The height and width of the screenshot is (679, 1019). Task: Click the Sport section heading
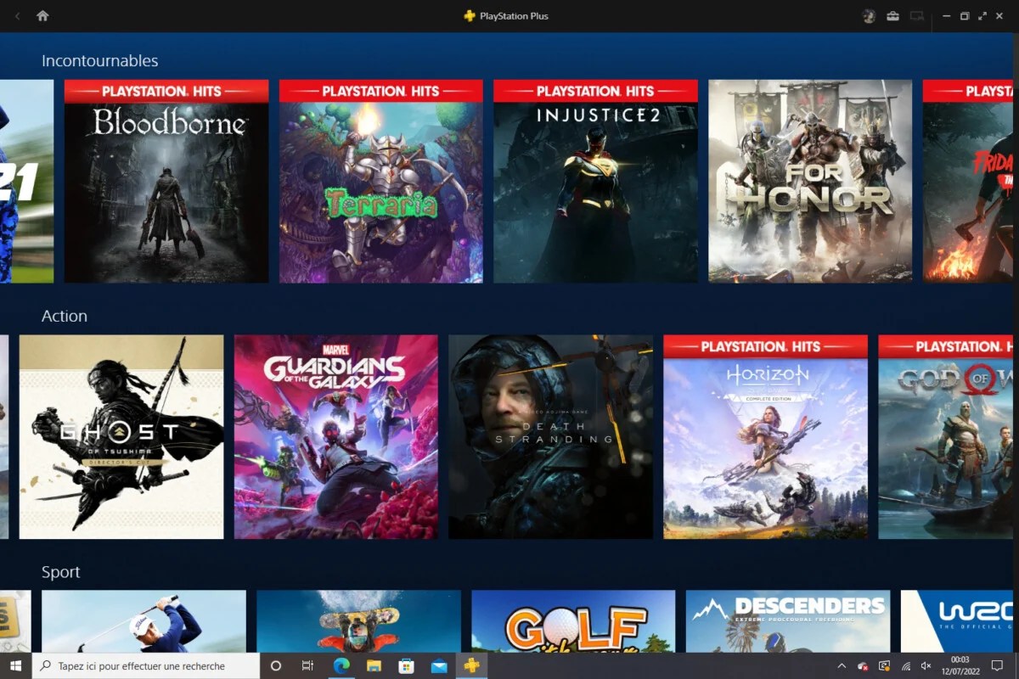click(x=61, y=572)
